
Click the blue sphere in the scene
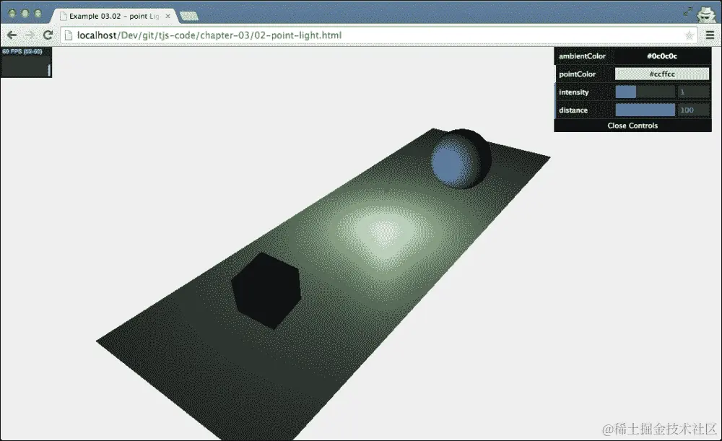pos(461,160)
